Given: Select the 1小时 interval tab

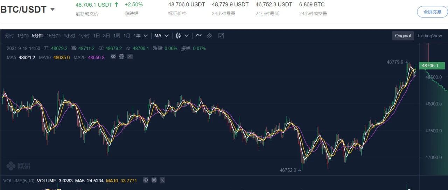Looking at the screenshot, I should coord(69,36).
